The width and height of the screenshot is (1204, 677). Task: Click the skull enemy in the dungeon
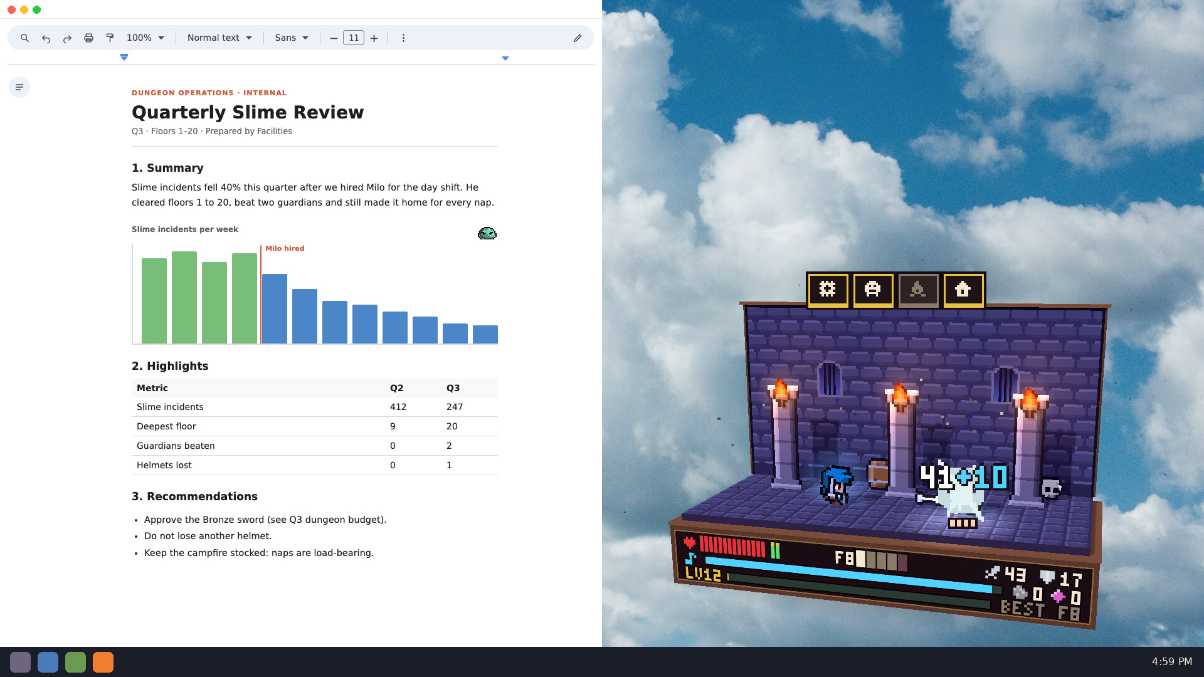coord(1050,488)
